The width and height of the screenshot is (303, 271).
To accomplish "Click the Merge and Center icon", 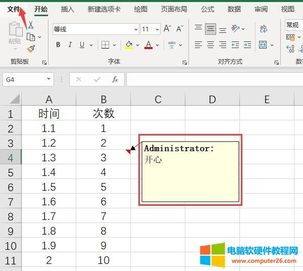I will tap(263, 45).
